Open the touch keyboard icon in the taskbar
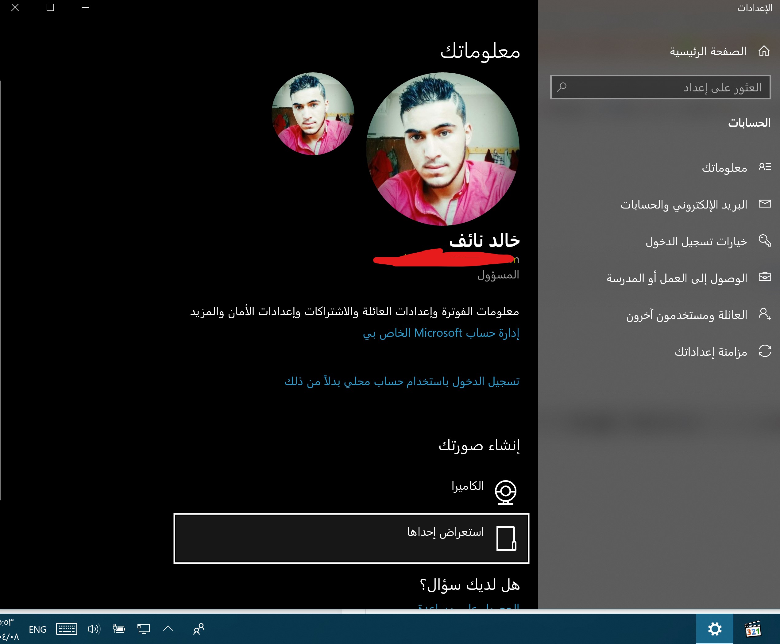Image resolution: width=780 pixels, height=644 pixels. [x=67, y=629]
